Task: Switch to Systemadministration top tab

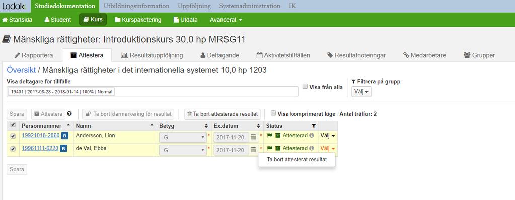Action: [x=250, y=6]
